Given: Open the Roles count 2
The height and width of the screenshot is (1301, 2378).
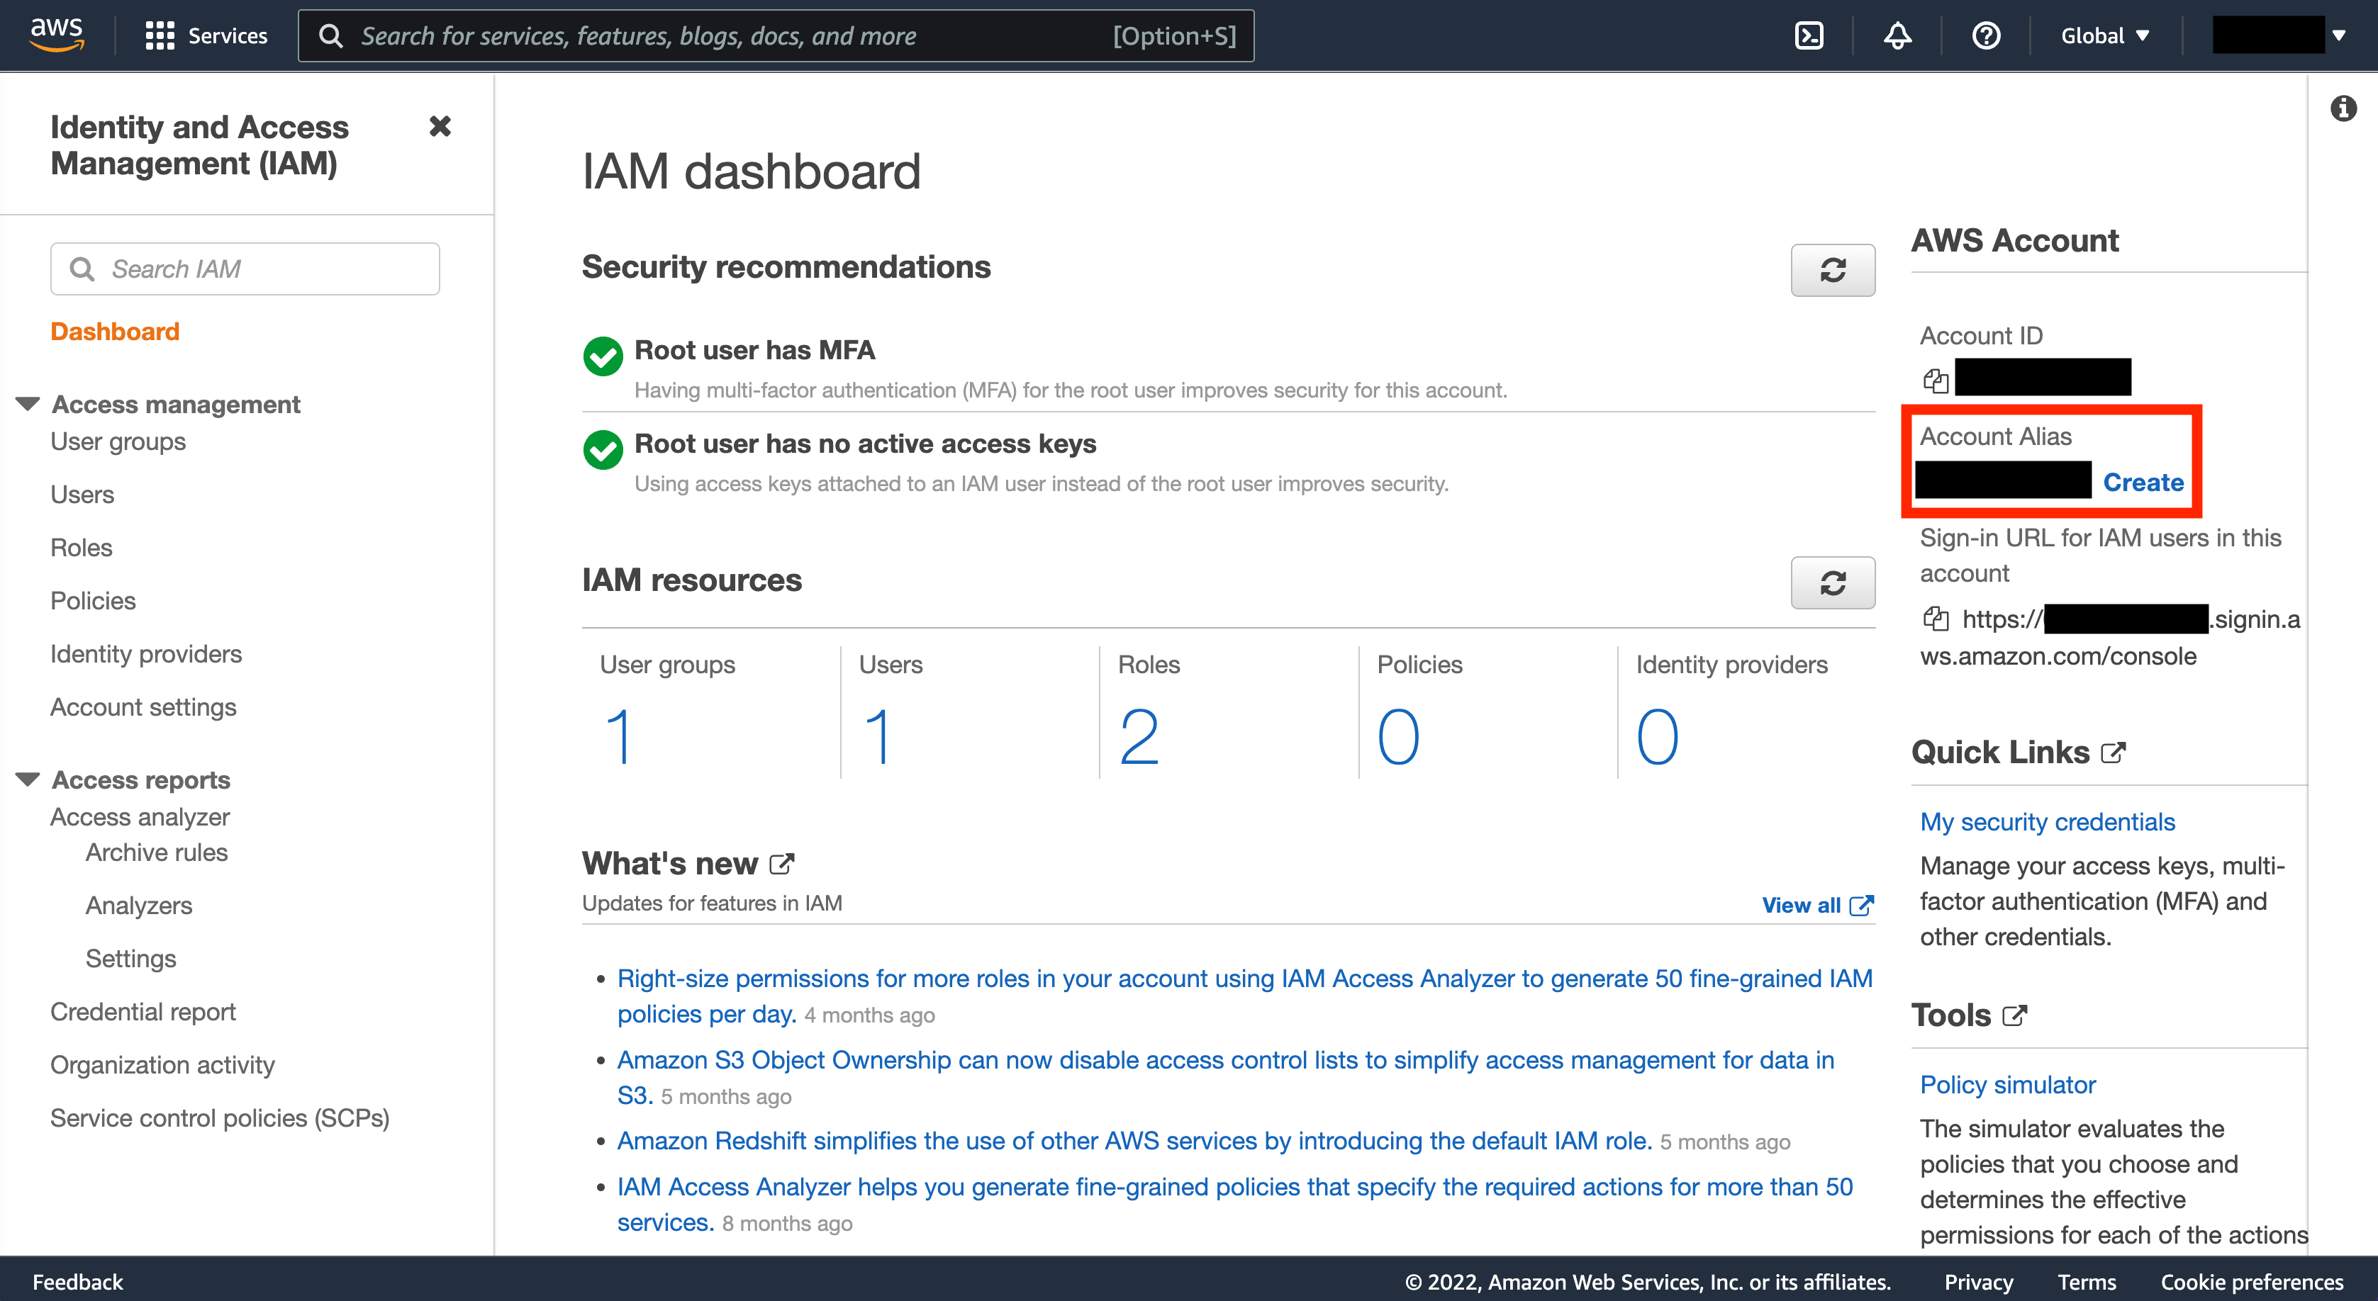Looking at the screenshot, I should (1139, 736).
